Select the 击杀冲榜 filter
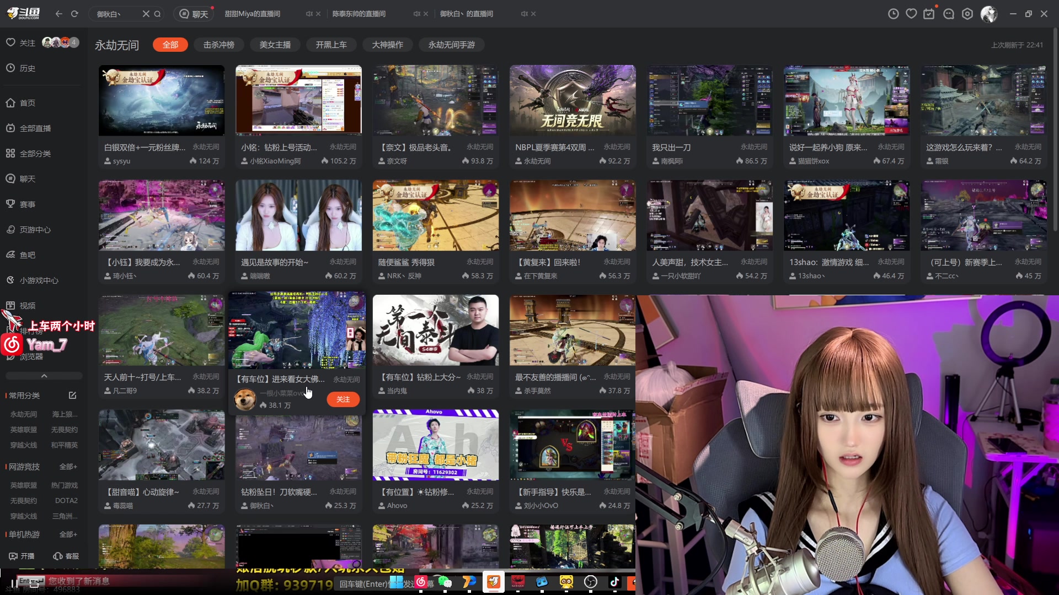This screenshot has height=595, width=1059. 219,45
